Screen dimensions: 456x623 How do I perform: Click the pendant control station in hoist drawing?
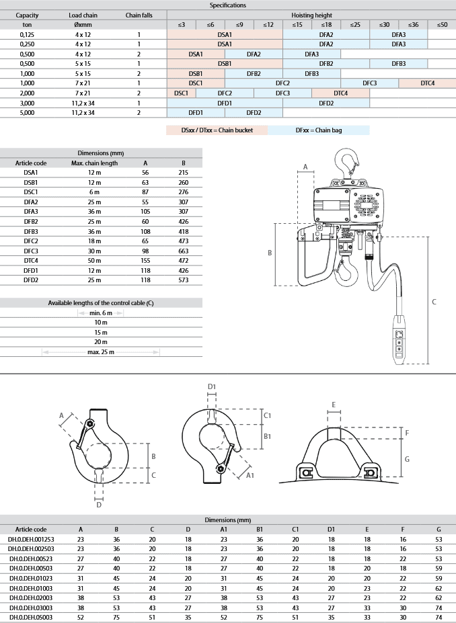click(x=399, y=341)
